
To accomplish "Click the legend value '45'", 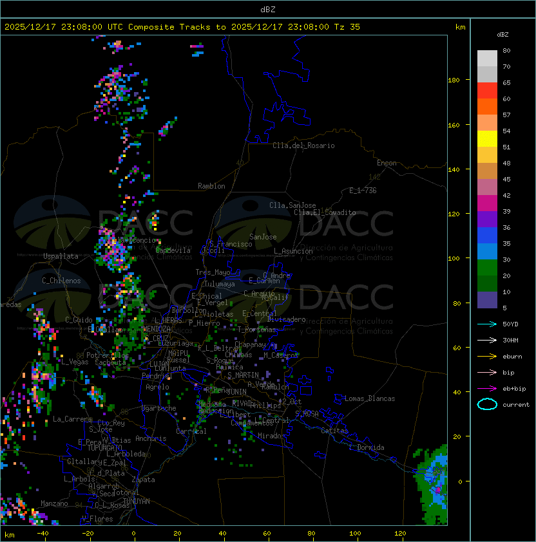I will [x=506, y=179].
